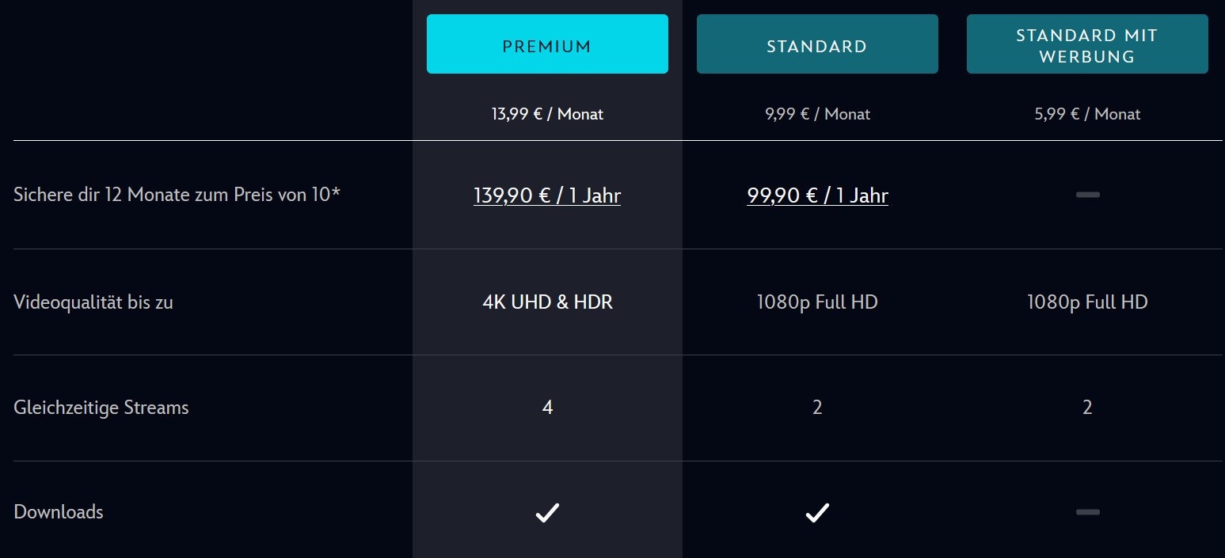Click the 13,99 € / Monat price
Screen dimensions: 1225x558
click(x=547, y=114)
